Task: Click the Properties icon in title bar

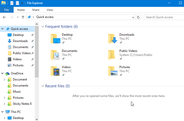Action: point(12,3)
